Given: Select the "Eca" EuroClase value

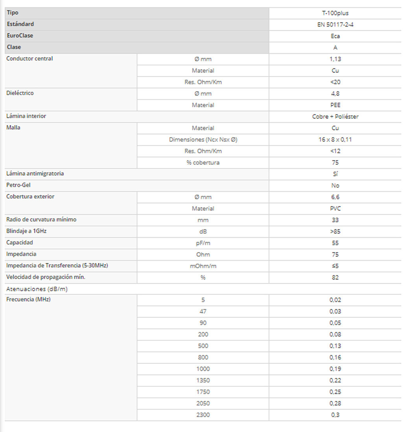Looking at the screenshot, I should (x=335, y=36).
